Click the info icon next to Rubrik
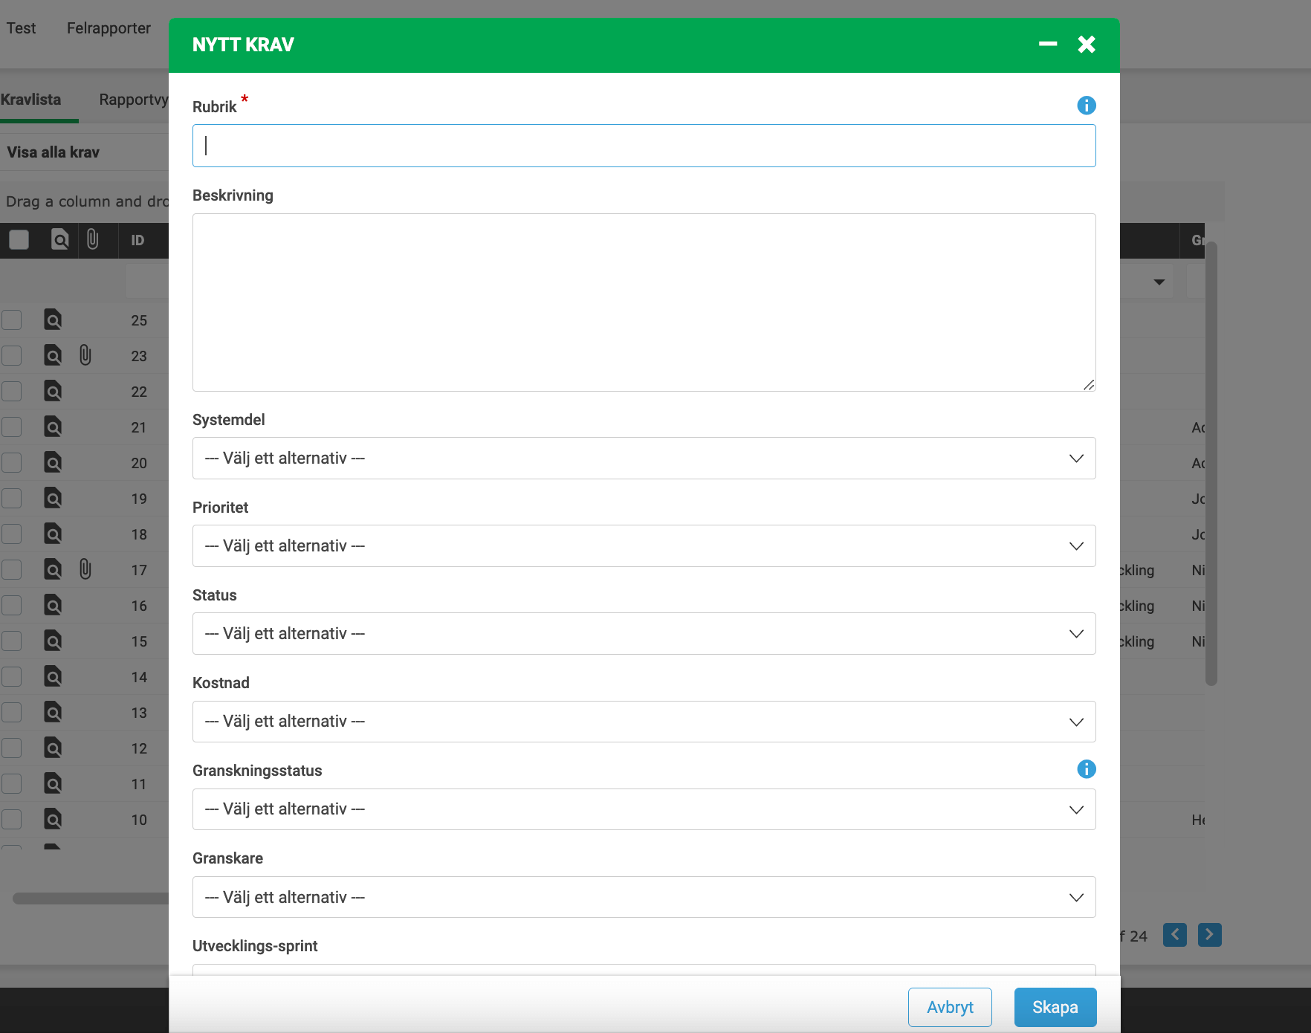This screenshot has height=1033, width=1311. tap(1086, 106)
